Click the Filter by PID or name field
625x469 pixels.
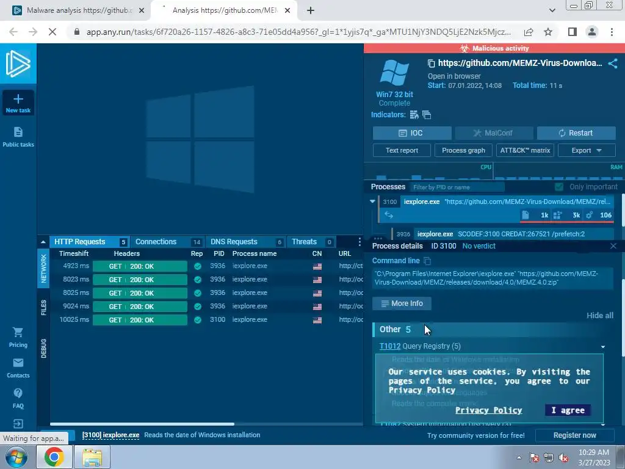[457, 187]
